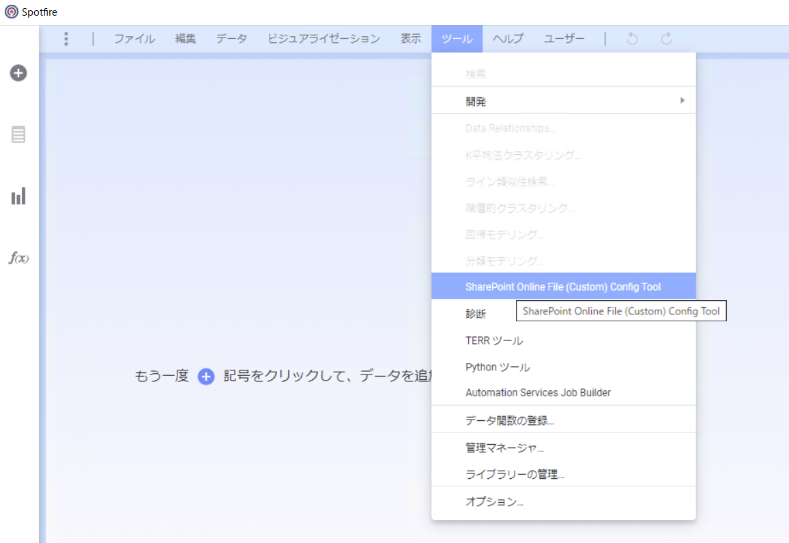The width and height of the screenshot is (789, 543).
Task: Click the add data plus icon in sidebar
Action: [x=18, y=73]
